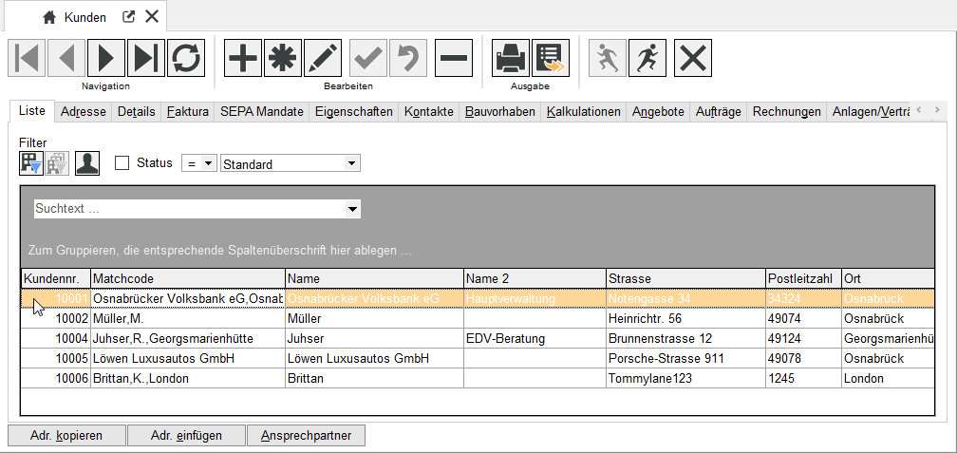Screen dimensions: 957x453
Task: Click the Name 2 column header
Action: tap(535, 278)
